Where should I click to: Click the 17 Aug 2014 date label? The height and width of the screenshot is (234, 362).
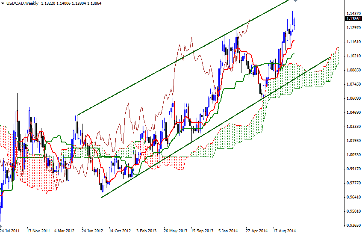tap(285, 231)
